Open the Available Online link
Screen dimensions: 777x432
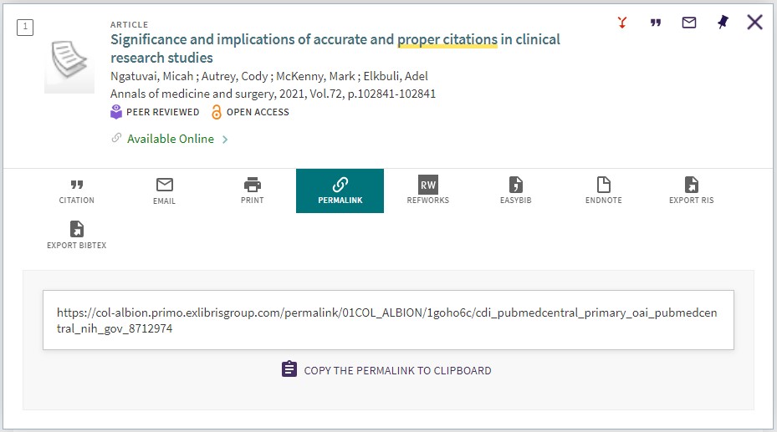(x=171, y=139)
